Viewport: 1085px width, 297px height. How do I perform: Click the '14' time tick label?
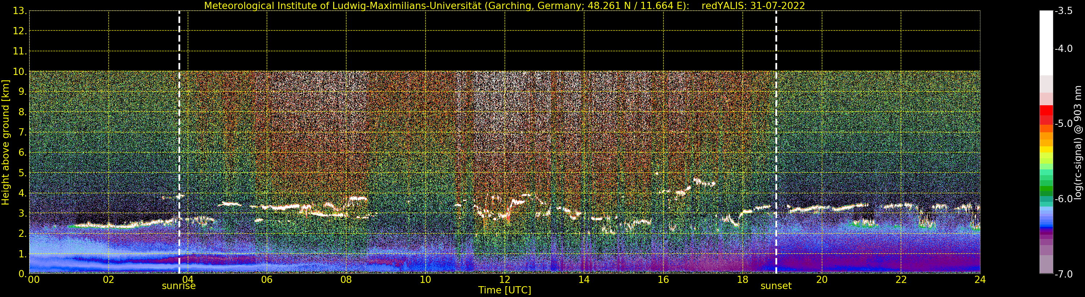click(x=584, y=280)
